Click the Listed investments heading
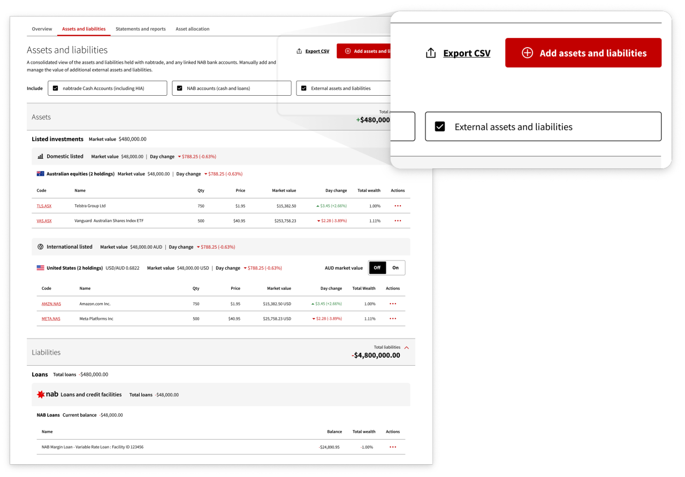 (x=57, y=139)
